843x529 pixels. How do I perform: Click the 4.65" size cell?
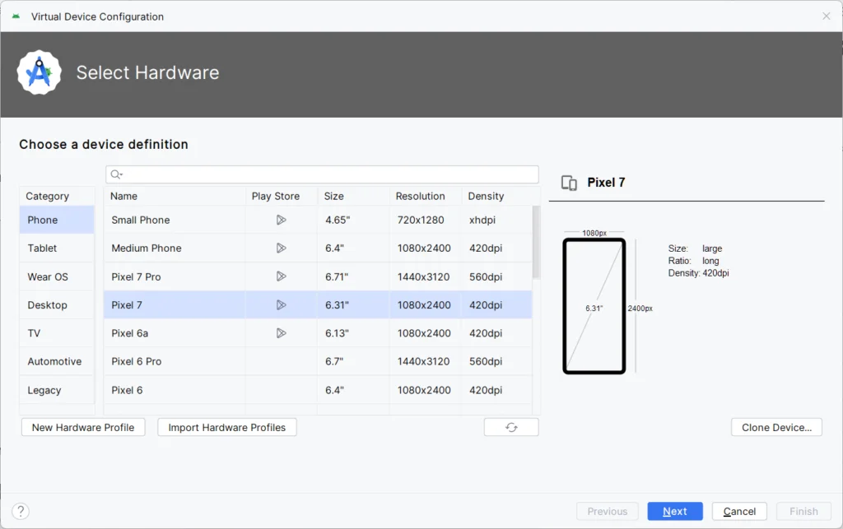[x=353, y=220]
